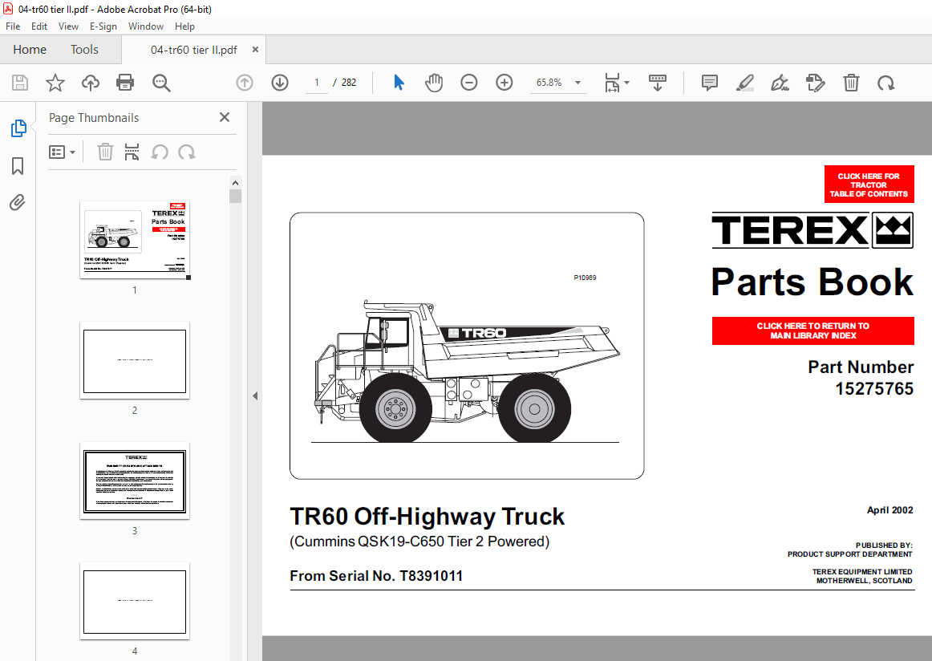The image size is (932, 661).
Task: Zoom in with the plus icon
Action: point(504,83)
